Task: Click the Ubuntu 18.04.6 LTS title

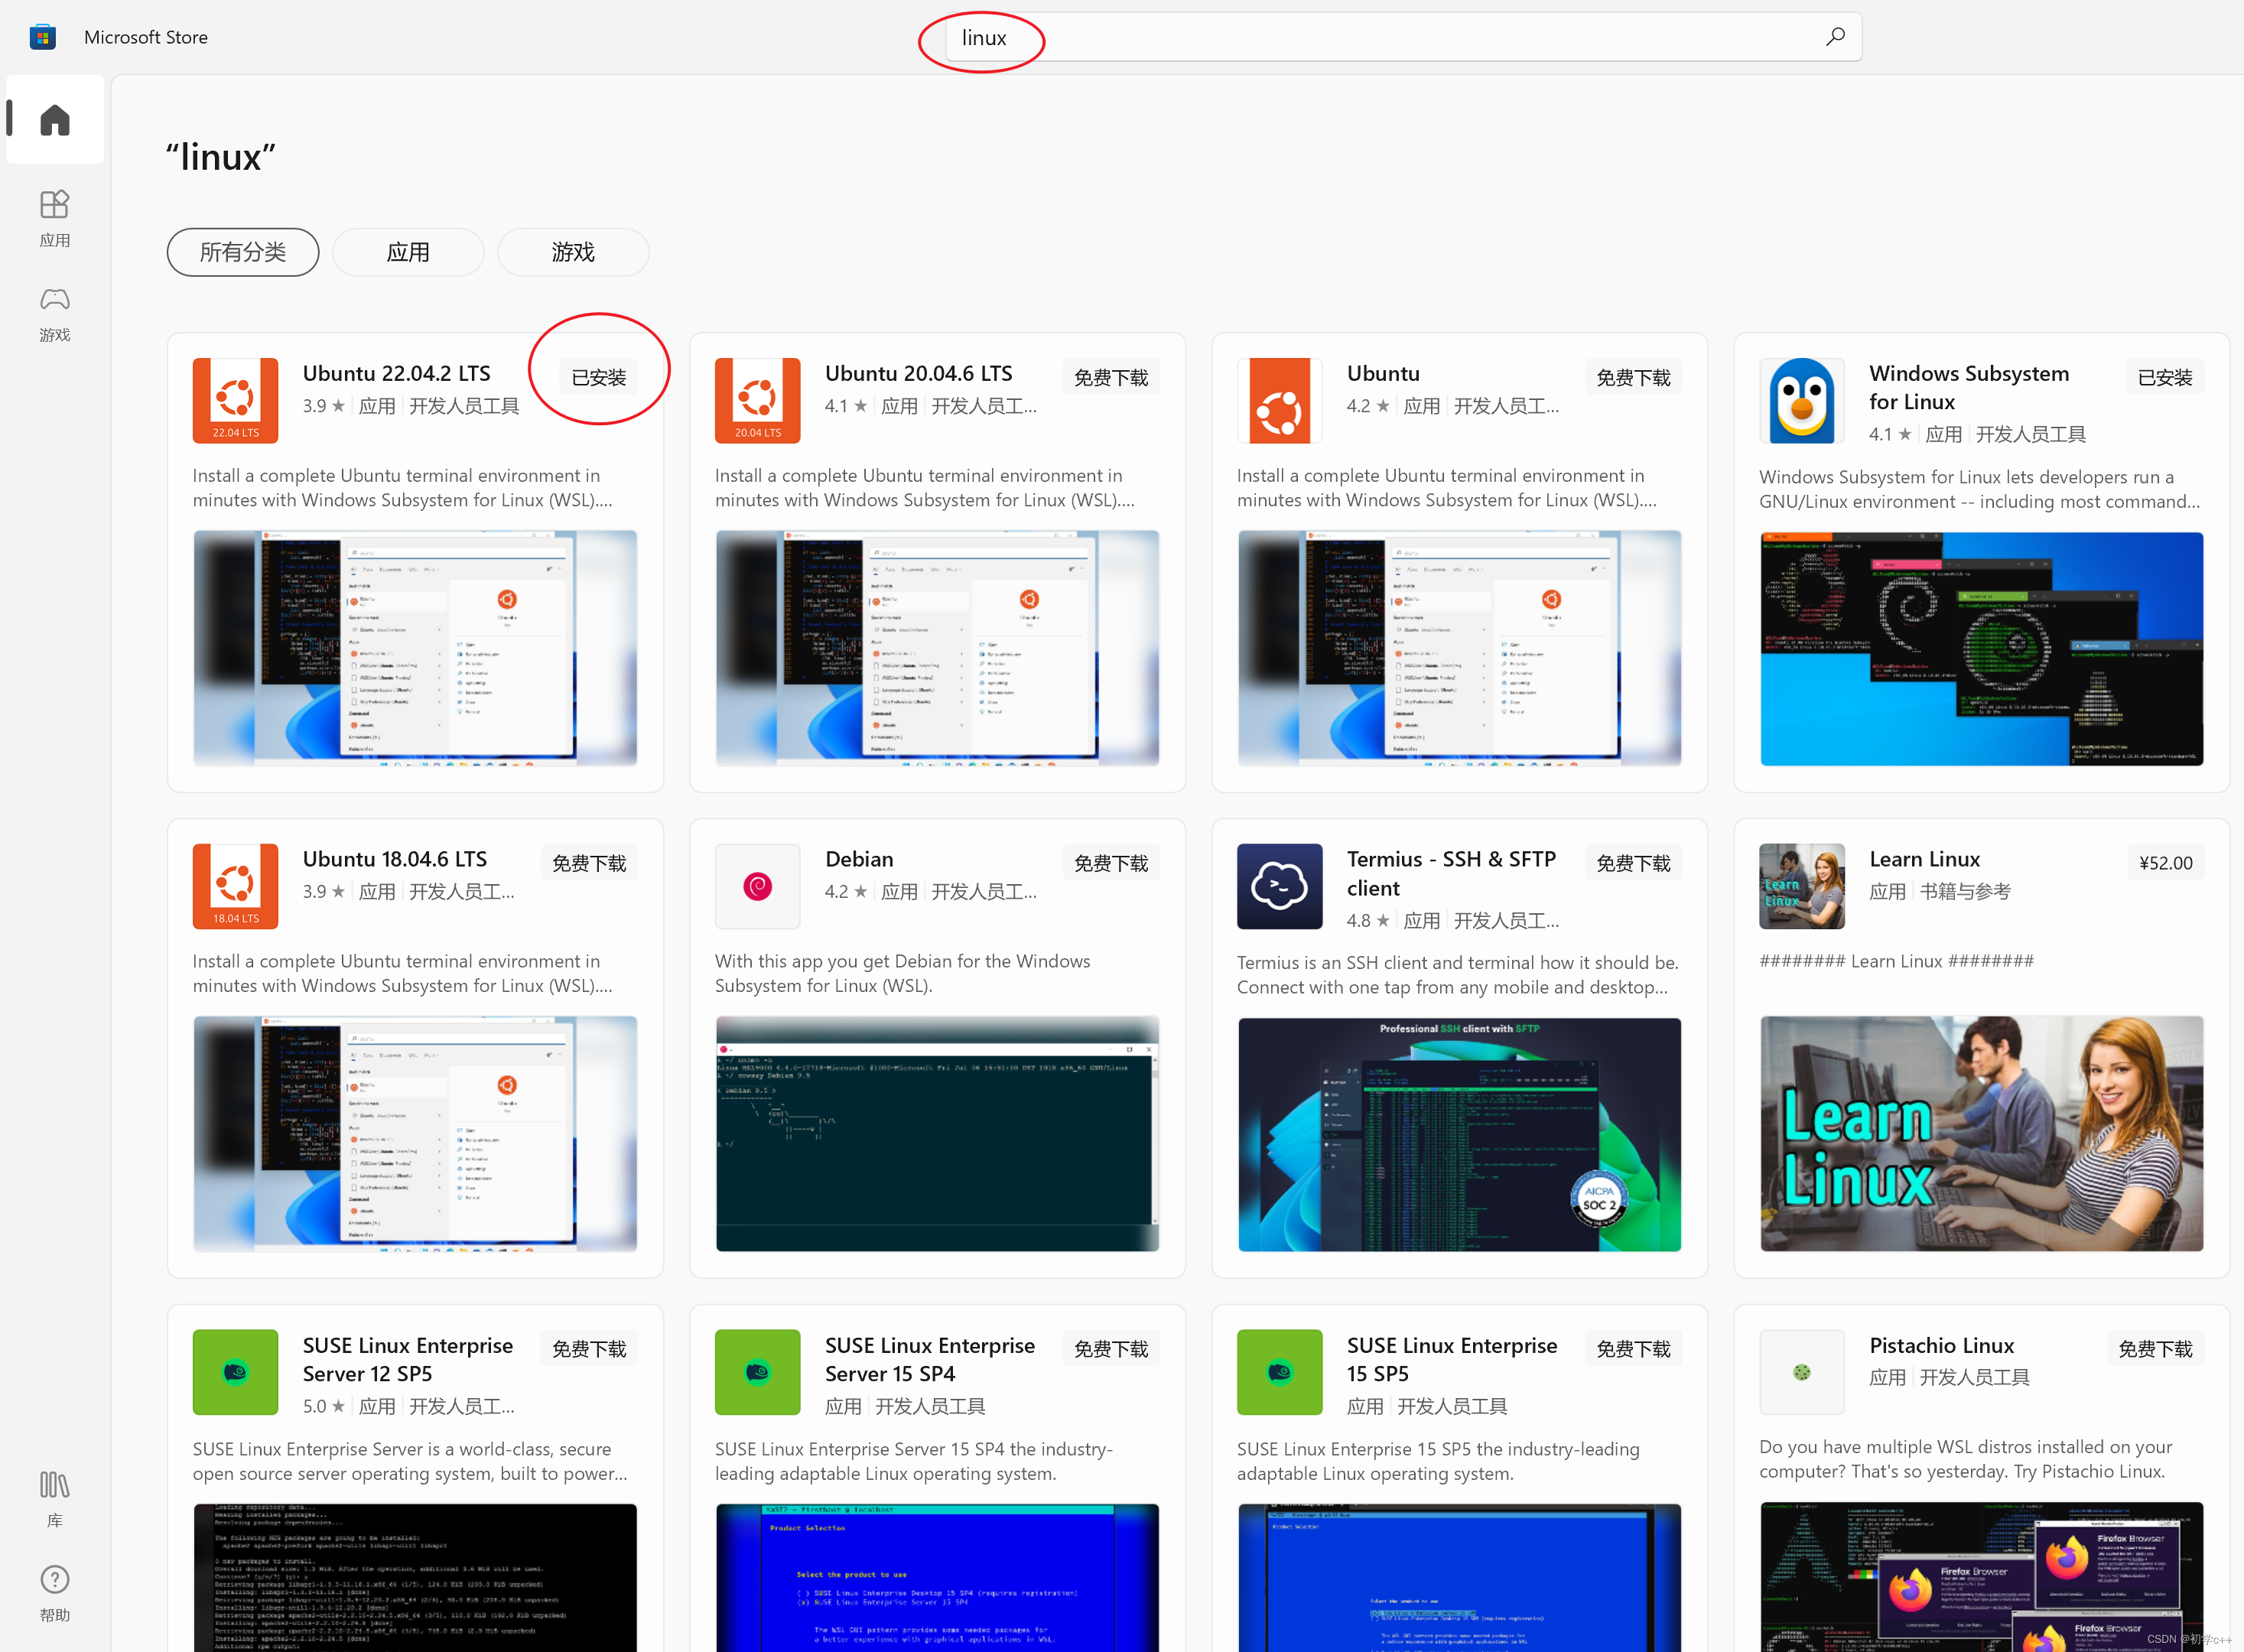Action: click(x=394, y=859)
